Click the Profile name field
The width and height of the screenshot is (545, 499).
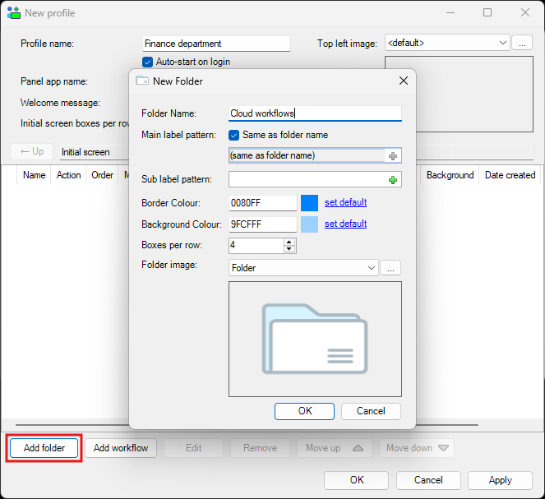216,44
